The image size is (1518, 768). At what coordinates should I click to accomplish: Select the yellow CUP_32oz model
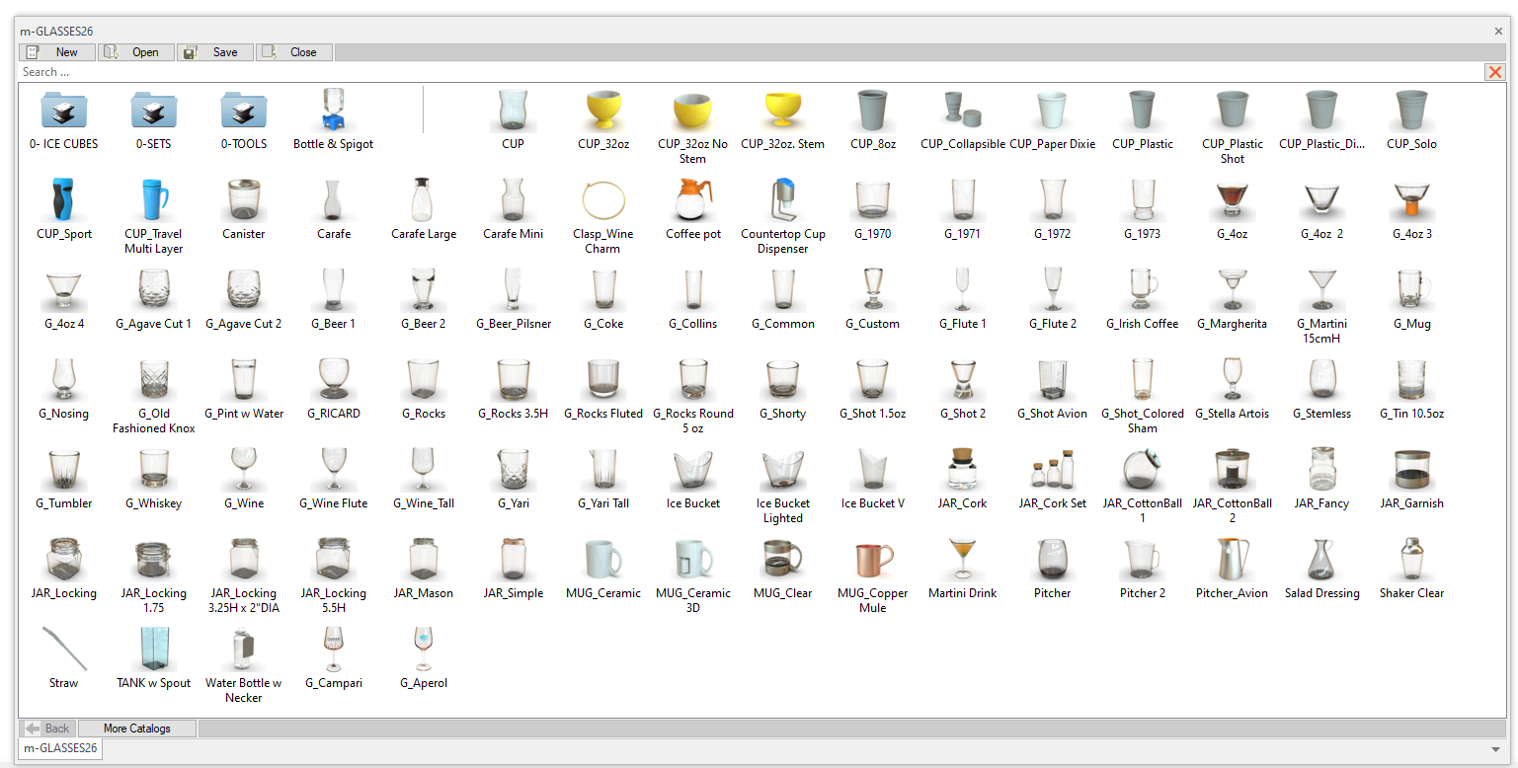603,112
